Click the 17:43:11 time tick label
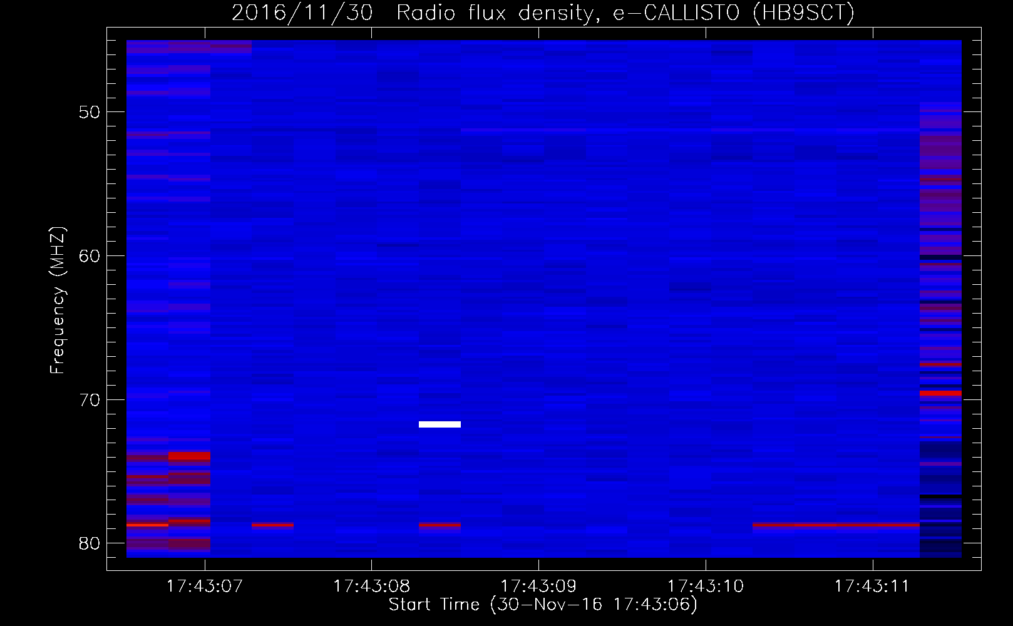The height and width of the screenshot is (626, 1013). point(872,587)
